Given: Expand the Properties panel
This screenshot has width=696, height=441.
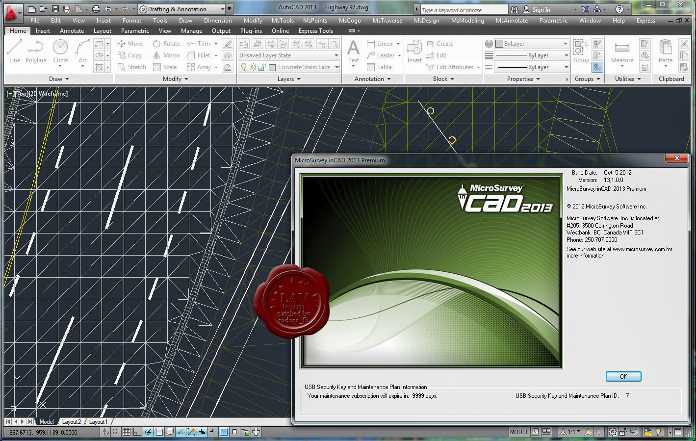Looking at the screenshot, I should pyautogui.click(x=523, y=79).
